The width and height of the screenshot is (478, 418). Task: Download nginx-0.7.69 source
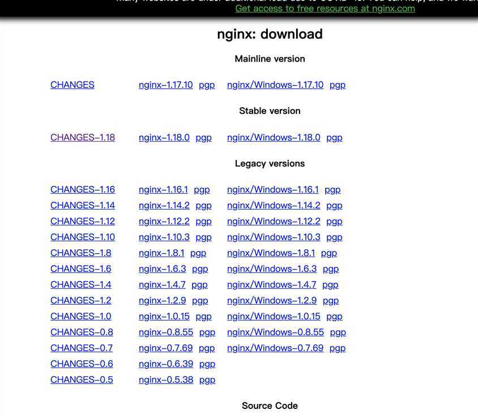coord(166,348)
